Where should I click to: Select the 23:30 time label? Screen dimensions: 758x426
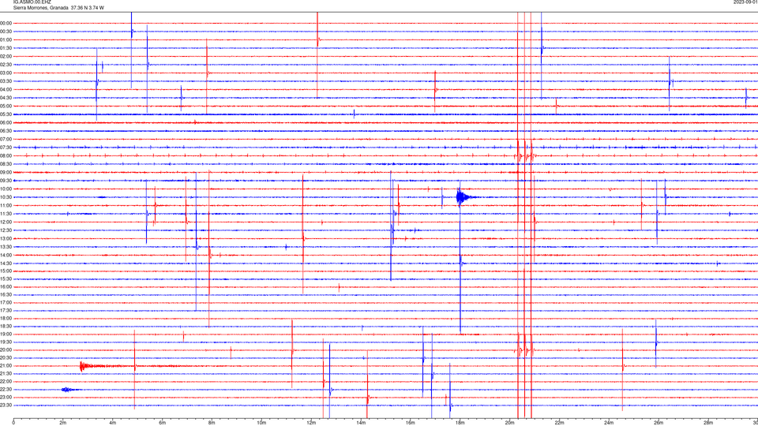pyautogui.click(x=6, y=405)
